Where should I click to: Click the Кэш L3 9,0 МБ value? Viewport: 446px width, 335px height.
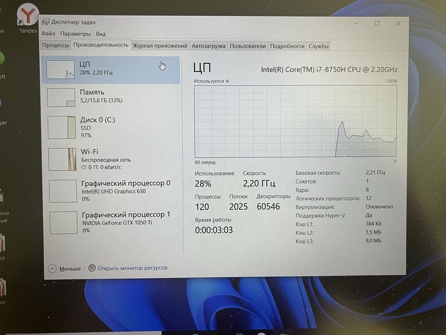coord(373,241)
